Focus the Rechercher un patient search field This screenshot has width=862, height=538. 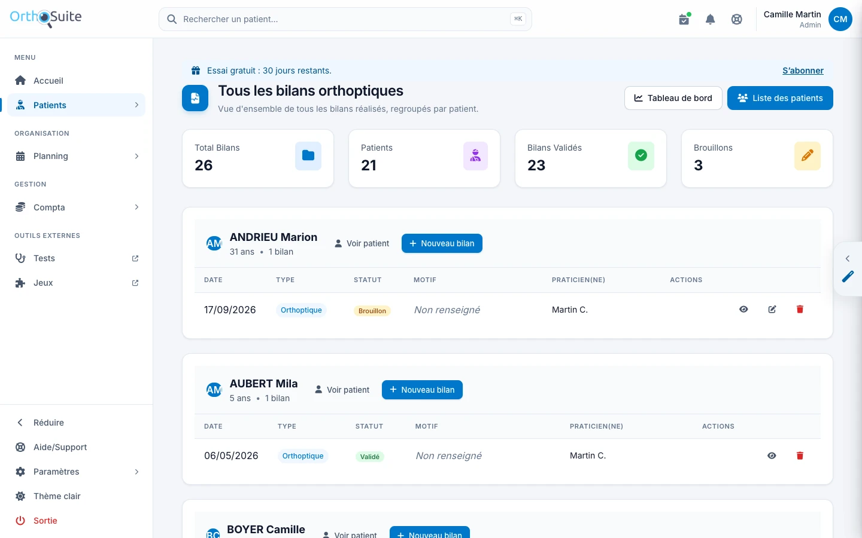coord(345,19)
